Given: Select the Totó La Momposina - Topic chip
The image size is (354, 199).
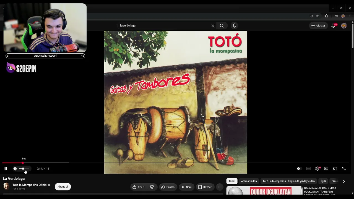Looking at the screenshot, I should coord(289,181).
